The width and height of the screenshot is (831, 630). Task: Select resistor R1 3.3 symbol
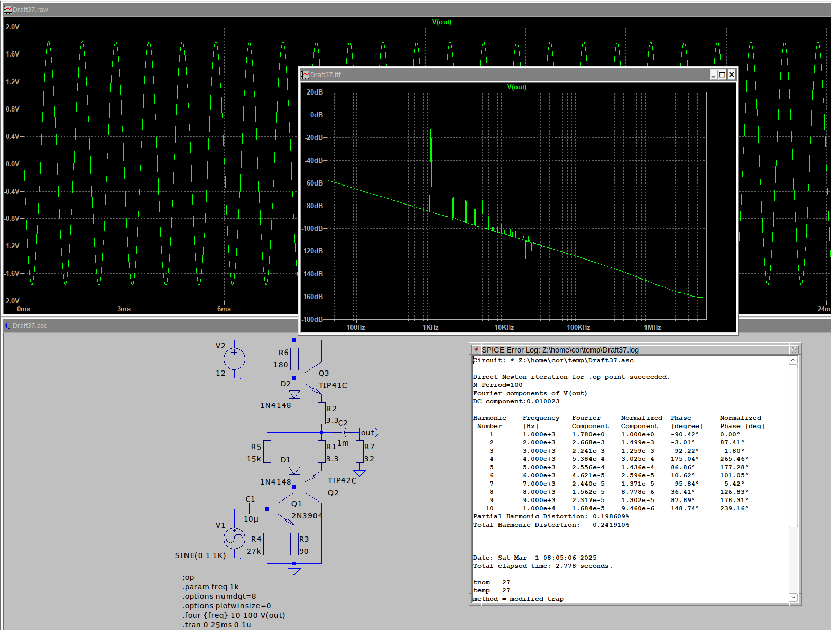[322, 452]
